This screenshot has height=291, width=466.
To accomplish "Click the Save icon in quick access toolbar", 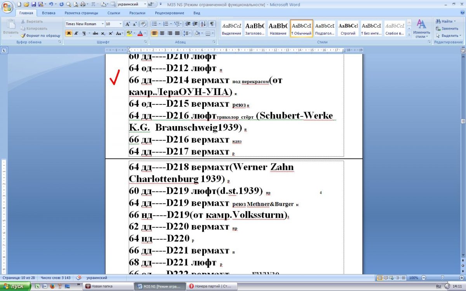I will (x=33, y=4).
